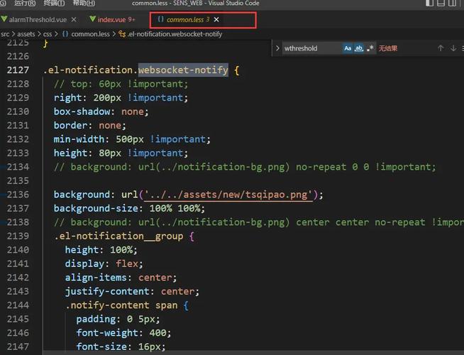Click the 'justify-content: center;' line

pyautogui.click(x=132, y=291)
